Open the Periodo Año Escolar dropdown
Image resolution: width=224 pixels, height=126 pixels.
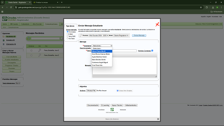[99, 35]
